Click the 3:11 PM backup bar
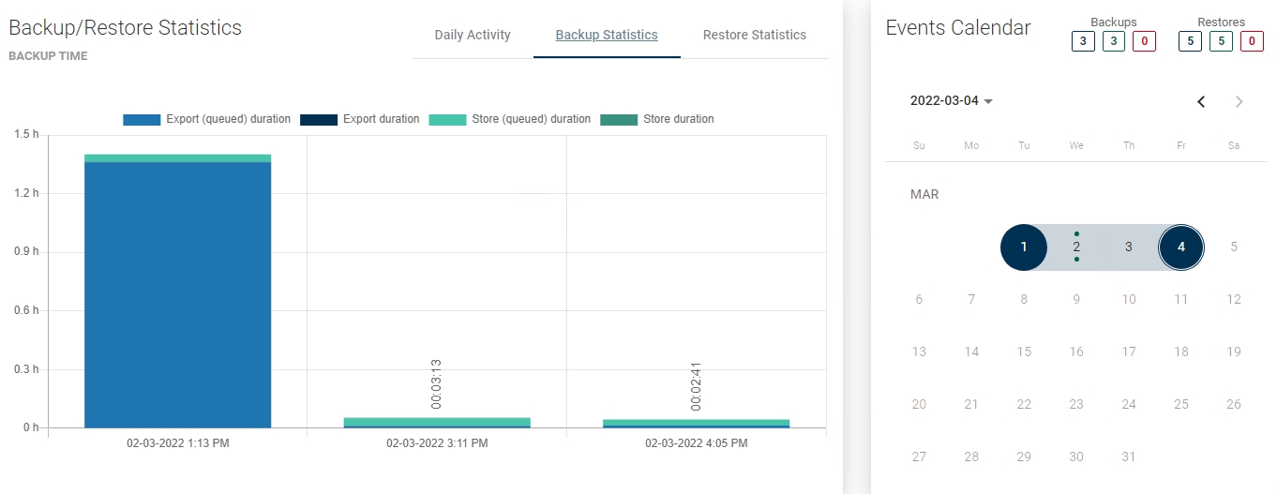The height and width of the screenshot is (494, 1277). coord(437,423)
